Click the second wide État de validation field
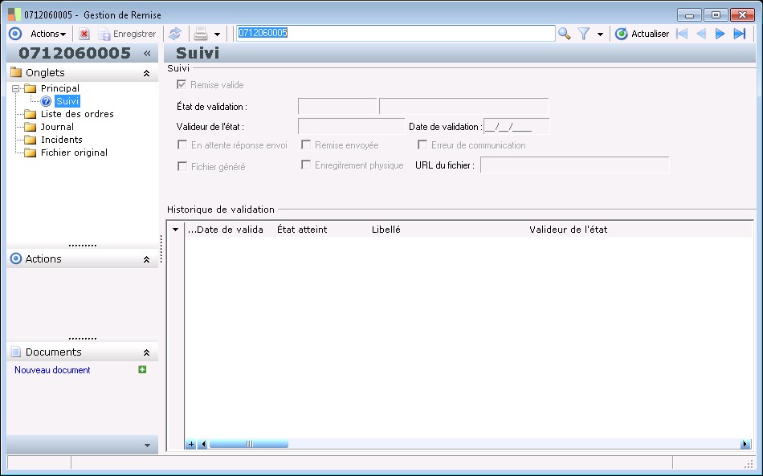Screen dimensions: 763x476 click(463, 107)
